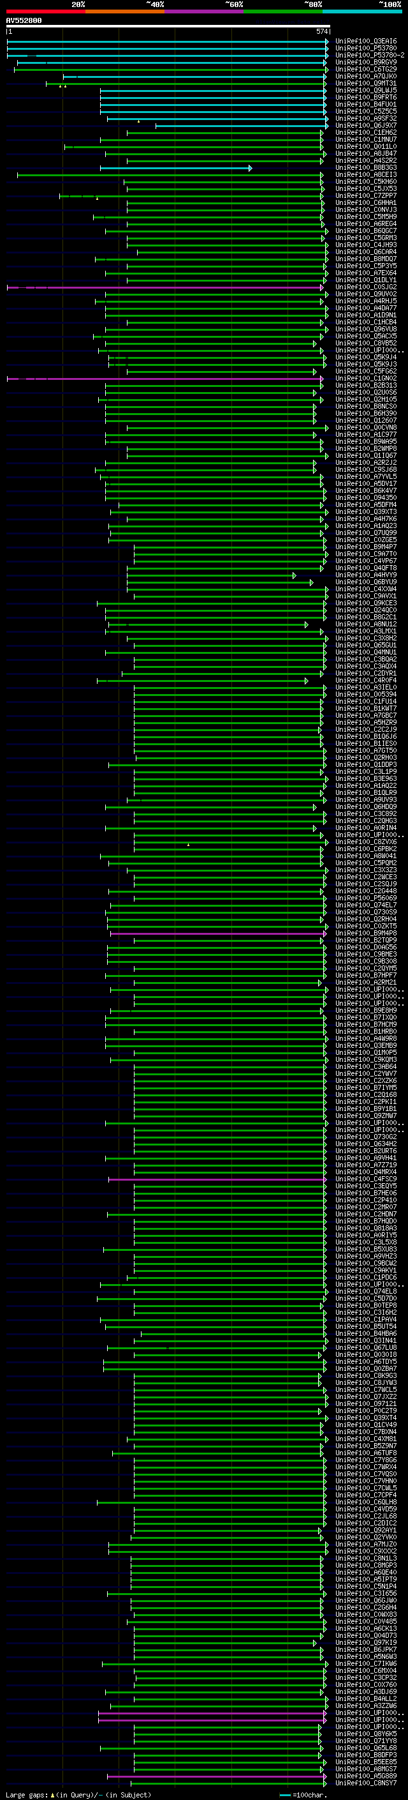The image size is (408, 1800).
Task: Select hit label UniRef100_A9SF32
Action: click(x=365, y=119)
